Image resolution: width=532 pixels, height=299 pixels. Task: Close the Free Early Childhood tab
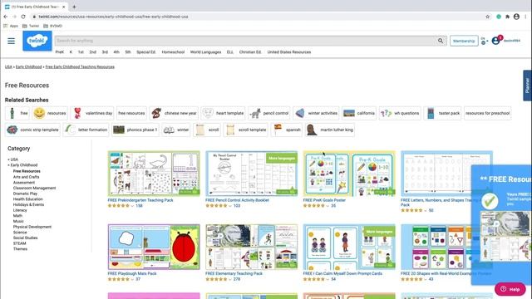coord(64,7)
